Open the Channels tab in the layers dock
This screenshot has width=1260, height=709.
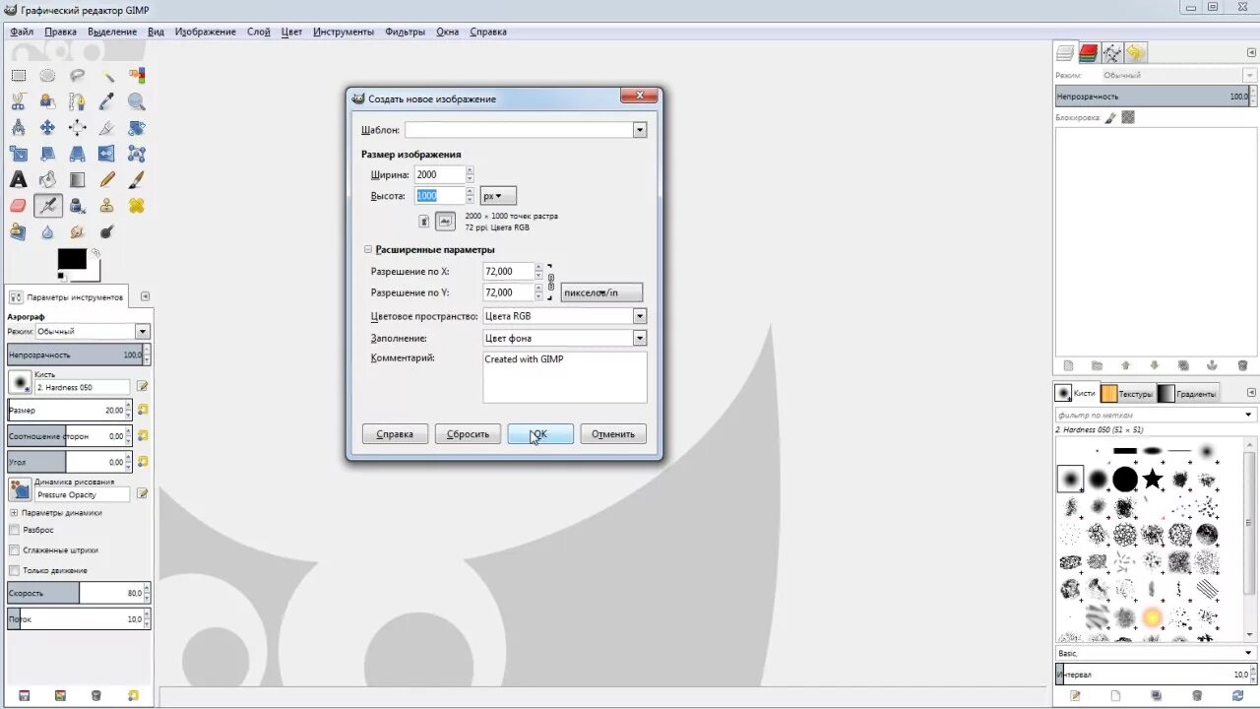(x=1088, y=53)
